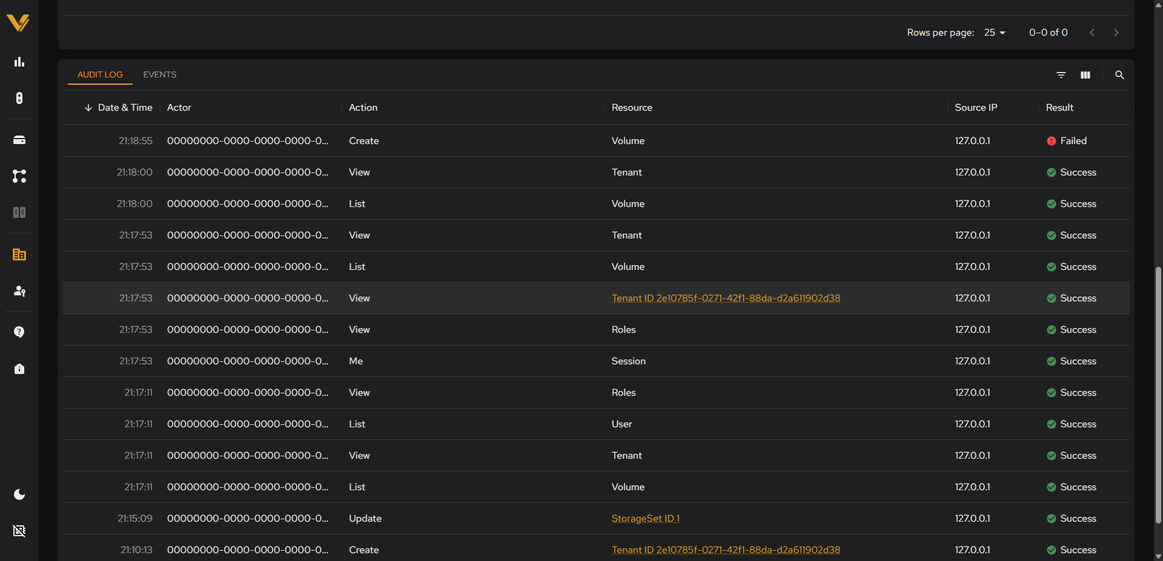Open the info badge sidebar icon
The image size is (1163, 561).
coord(19,369)
